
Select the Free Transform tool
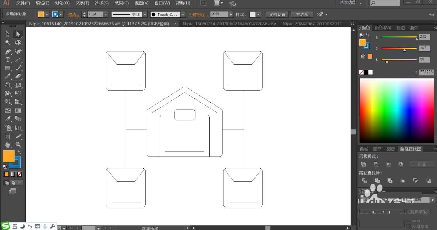(18, 93)
